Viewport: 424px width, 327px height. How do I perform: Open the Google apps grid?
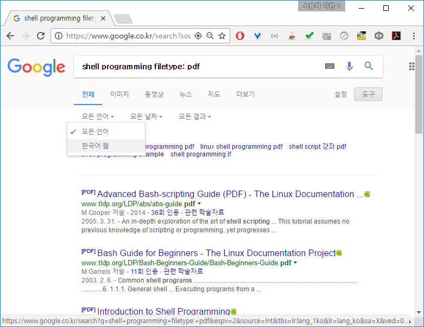pos(412,66)
